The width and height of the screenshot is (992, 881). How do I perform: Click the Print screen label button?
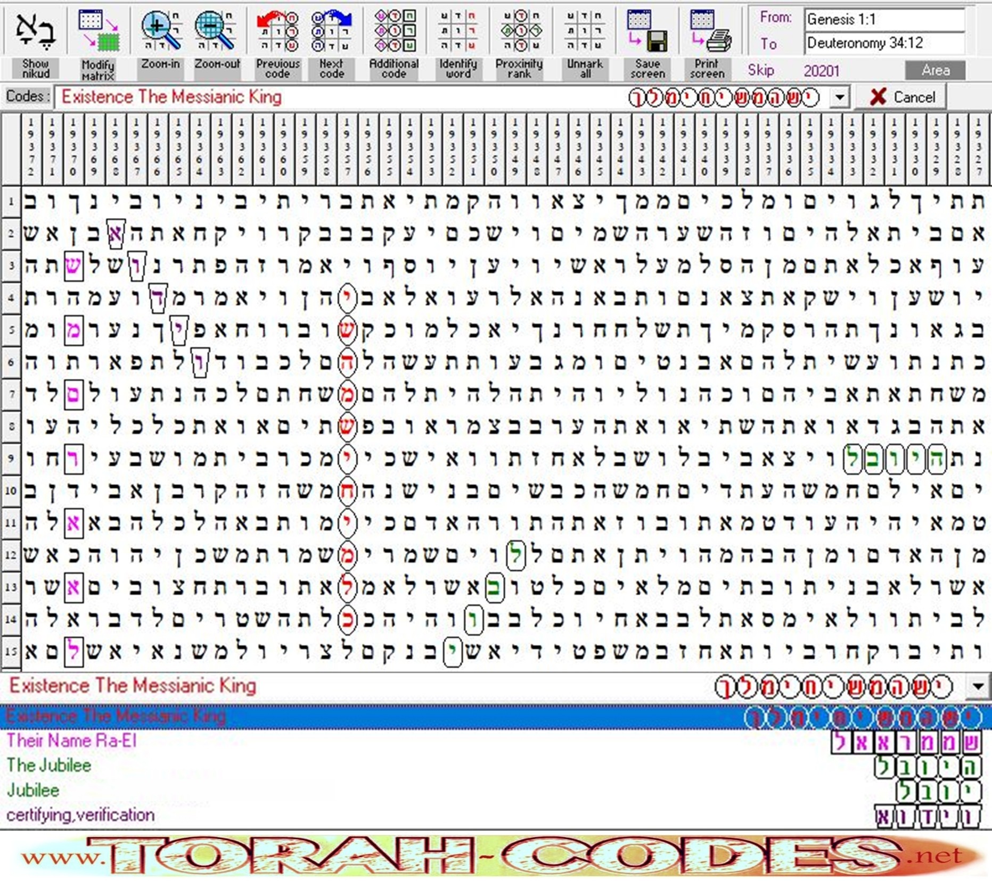click(x=707, y=69)
